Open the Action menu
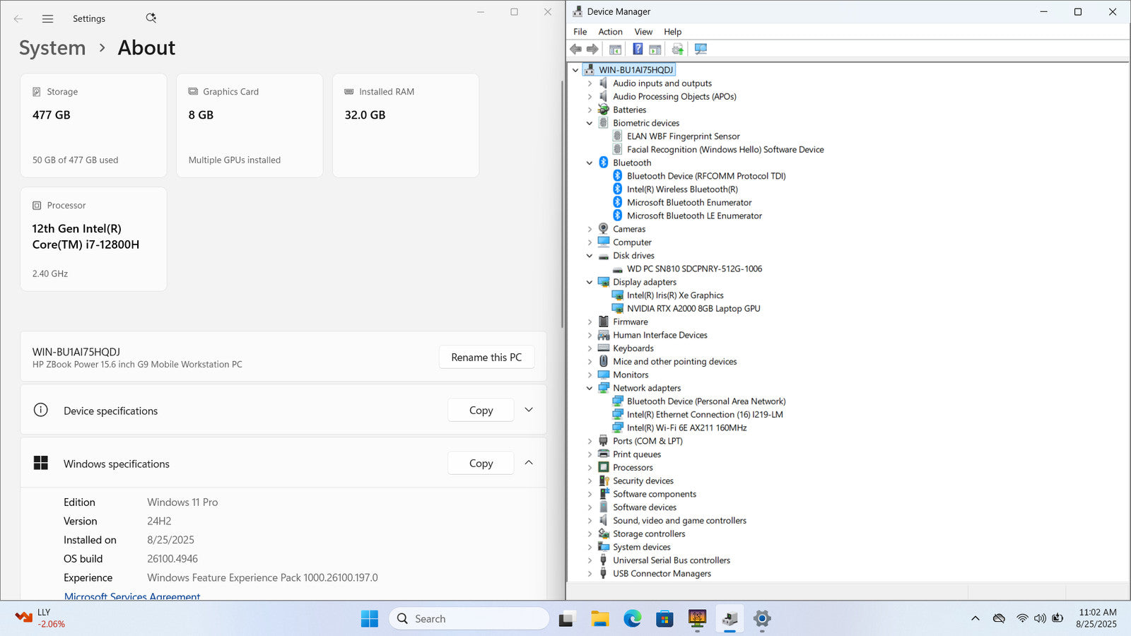This screenshot has width=1131, height=636. point(610,32)
